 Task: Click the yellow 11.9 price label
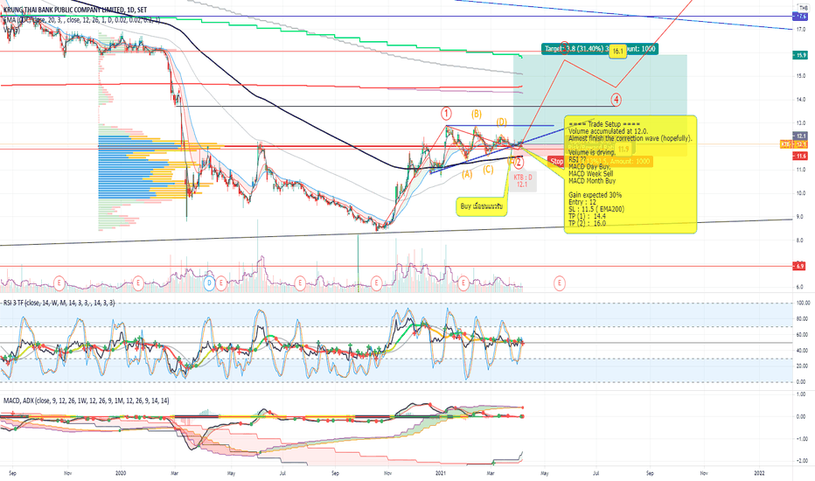coord(623,150)
